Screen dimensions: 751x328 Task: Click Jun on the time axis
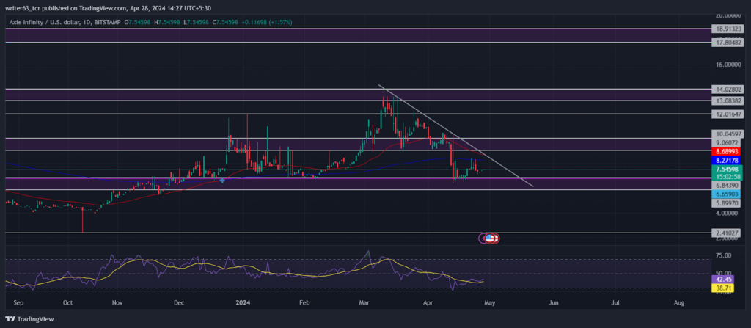coord(553,303)
